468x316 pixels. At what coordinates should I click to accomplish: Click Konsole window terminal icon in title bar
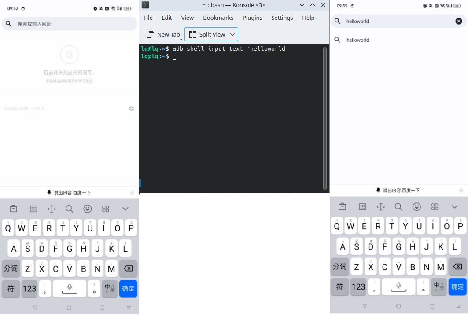click(145, 5)
